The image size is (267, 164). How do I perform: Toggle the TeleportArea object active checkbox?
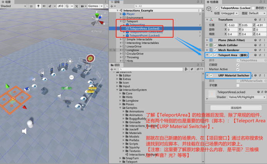tap(217, 8)
